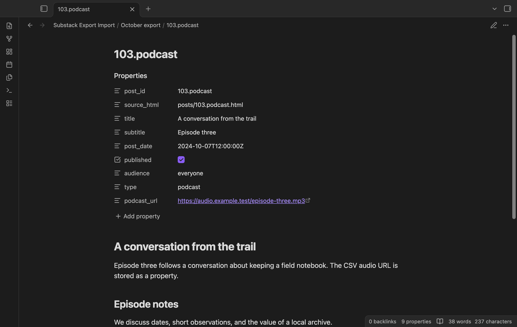Click 38 words count in status bar

[x=460, y=321]
